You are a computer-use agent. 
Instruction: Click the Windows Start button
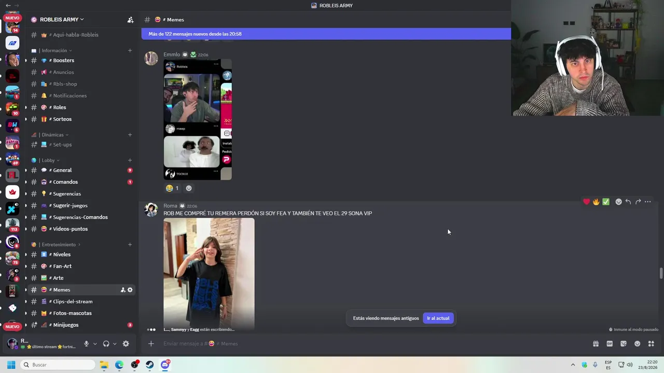tap(11, 365)
